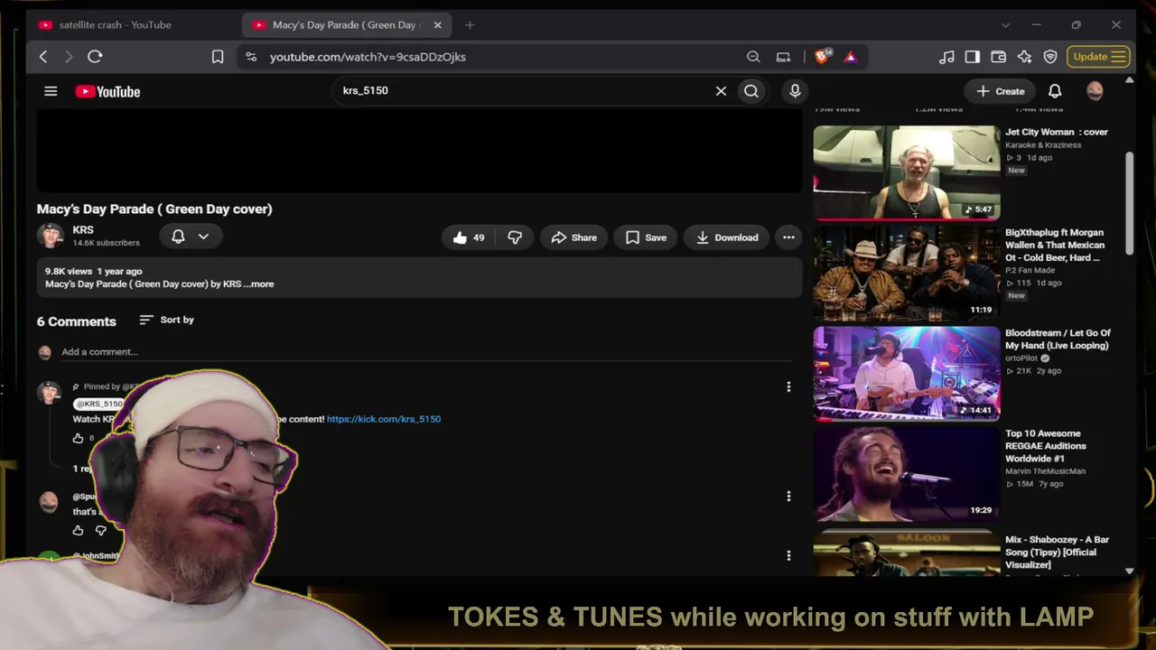The height and width of the screenshot is (650, 1156).
Task: Click the Create button
Action: [1001, 91]
